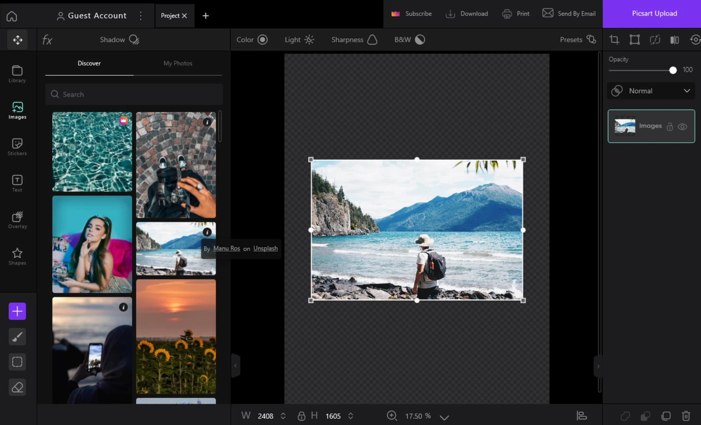Open the Stickers panel
Image resolution: width=701 pixels, height=425 pixels.
[x=17, y=147]
